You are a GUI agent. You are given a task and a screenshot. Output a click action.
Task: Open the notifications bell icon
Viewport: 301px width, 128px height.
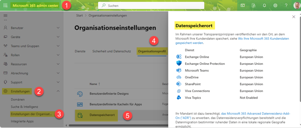264,6
